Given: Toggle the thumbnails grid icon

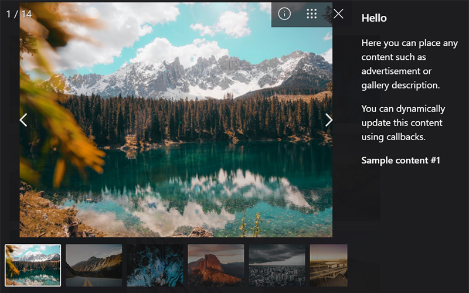Looking at the screenshot, I should click(x=312, y=14).
